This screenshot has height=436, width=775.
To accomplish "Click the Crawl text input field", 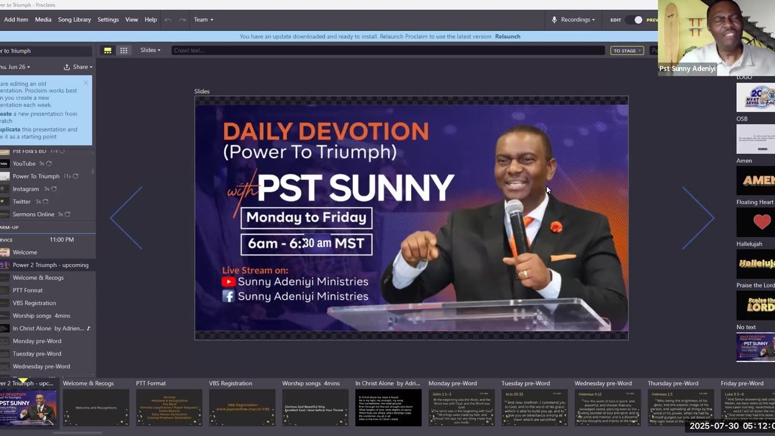I will point(387,50).
